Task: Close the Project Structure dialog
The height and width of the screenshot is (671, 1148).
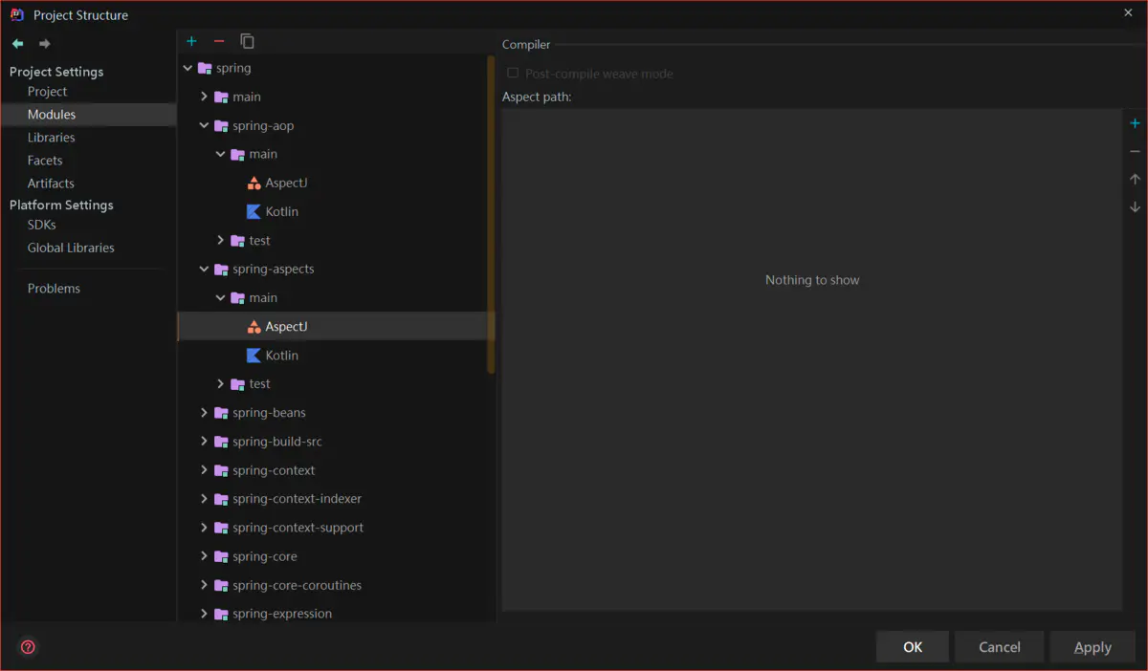Action: 1128,11
